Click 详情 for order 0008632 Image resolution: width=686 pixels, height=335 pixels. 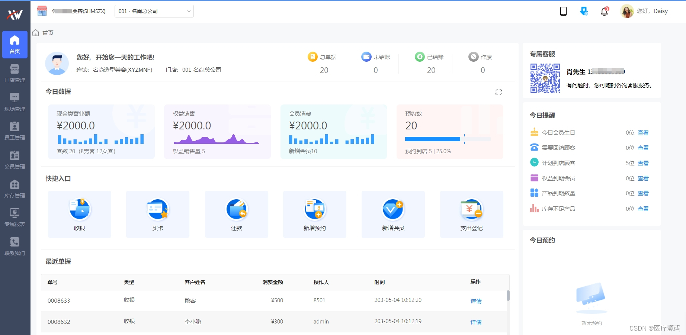point(476,322)
